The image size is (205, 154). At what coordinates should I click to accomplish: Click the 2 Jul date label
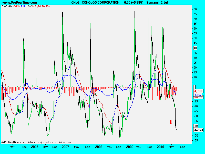pyautogui.click(x=164, y=3)
